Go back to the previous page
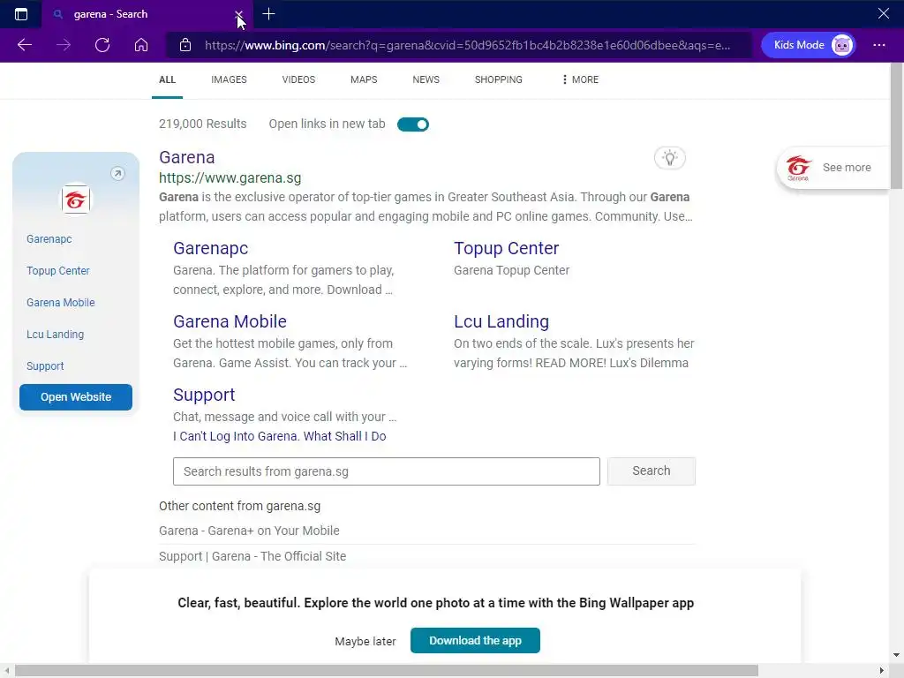 pos(24,45)
